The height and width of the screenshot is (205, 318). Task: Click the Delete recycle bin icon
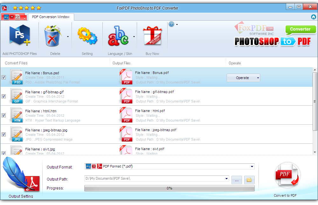(52, 36)
